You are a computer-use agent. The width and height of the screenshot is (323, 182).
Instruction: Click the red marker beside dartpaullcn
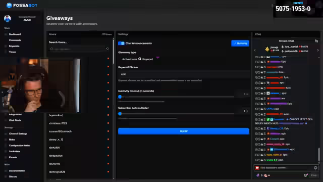pyautogui.click(x=108, y=156)
